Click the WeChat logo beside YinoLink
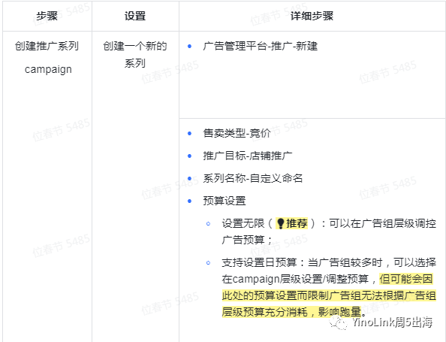 point(338,323)
